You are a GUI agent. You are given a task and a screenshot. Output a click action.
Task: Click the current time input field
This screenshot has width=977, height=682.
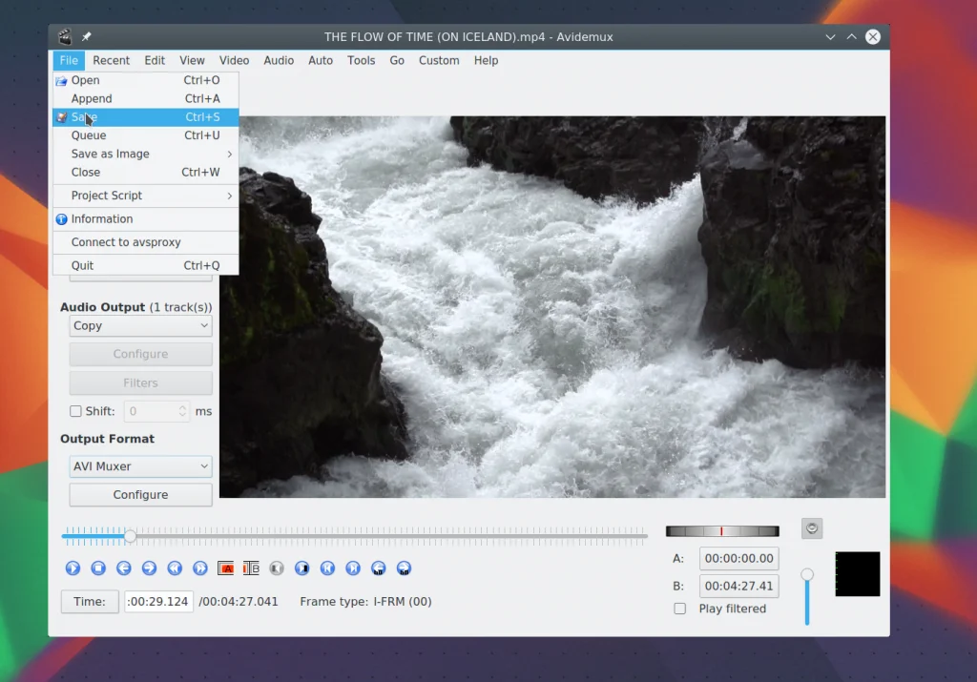click(x=158, y=602)
